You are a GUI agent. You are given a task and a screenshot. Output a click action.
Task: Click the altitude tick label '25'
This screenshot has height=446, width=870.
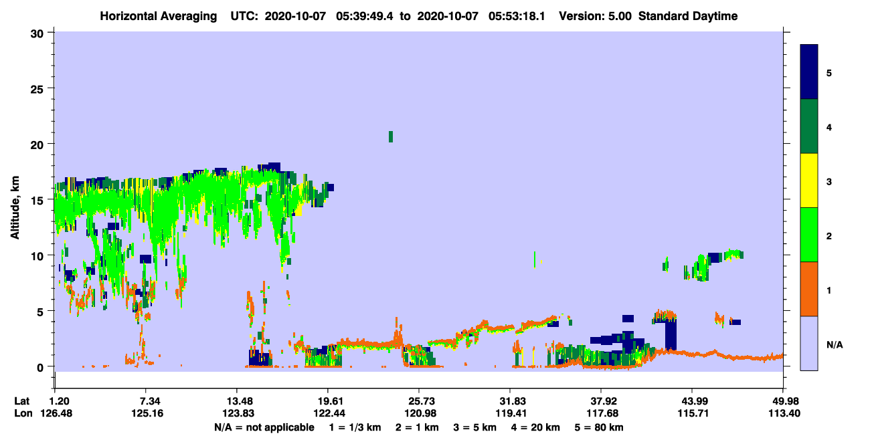[39, 88]
